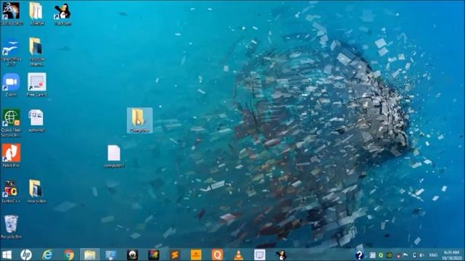Launch VLC media player from the taskbar
Image resolution: width=465 pixels, height=261 pixels.
pyautogui.click(x=238, y=254)
